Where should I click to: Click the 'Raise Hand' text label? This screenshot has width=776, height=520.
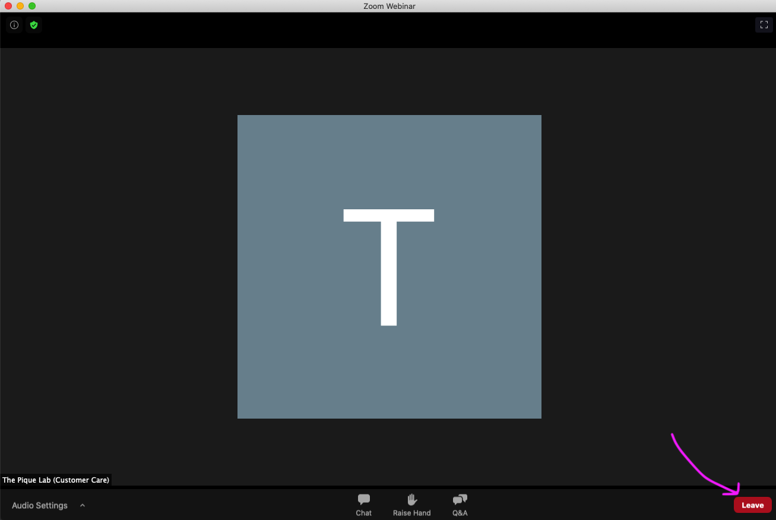pos(411,513)
